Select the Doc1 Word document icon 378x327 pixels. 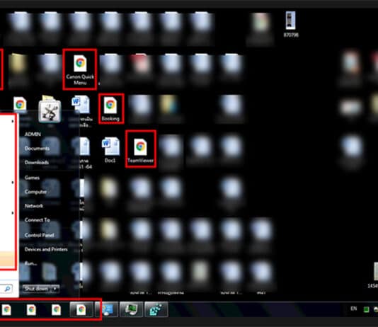pyautogui.click(x=110, y=149)
